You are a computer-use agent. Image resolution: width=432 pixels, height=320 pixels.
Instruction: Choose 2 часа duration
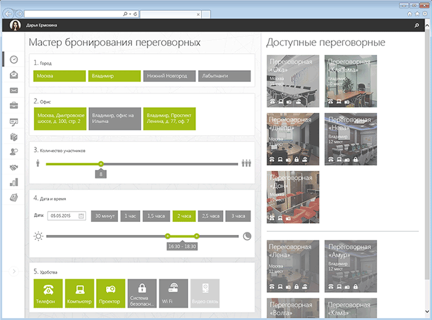(184, 216)
